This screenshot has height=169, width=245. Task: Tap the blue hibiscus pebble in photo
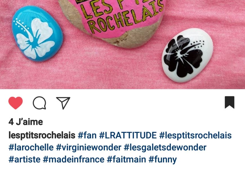pos(37,33)
